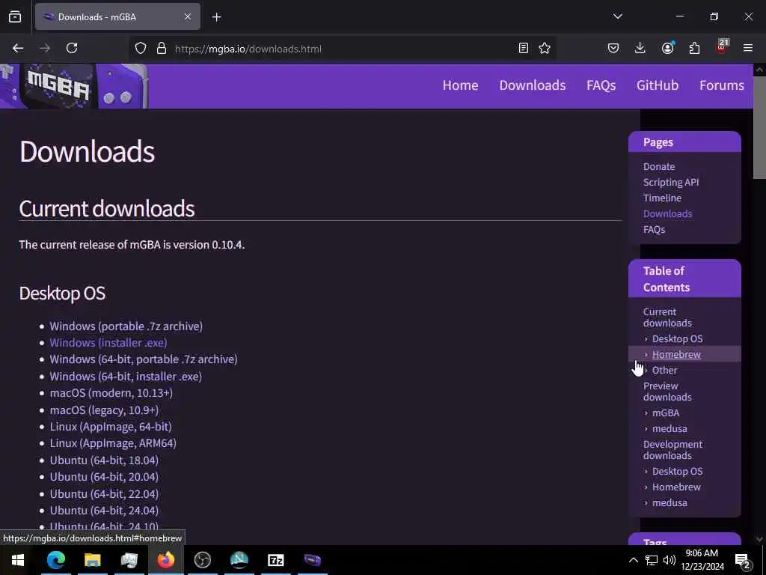Open the Firefox account icon
Screen dimensions: 766x575
667,48
